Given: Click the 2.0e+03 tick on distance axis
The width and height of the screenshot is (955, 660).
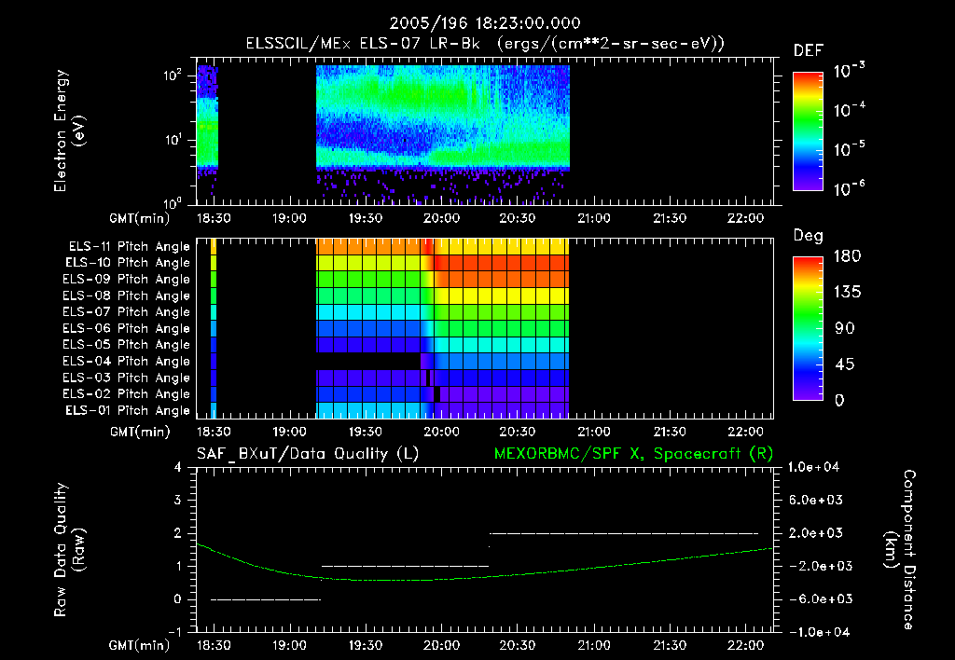Looking at the screenshot, I should coord(815,532).
